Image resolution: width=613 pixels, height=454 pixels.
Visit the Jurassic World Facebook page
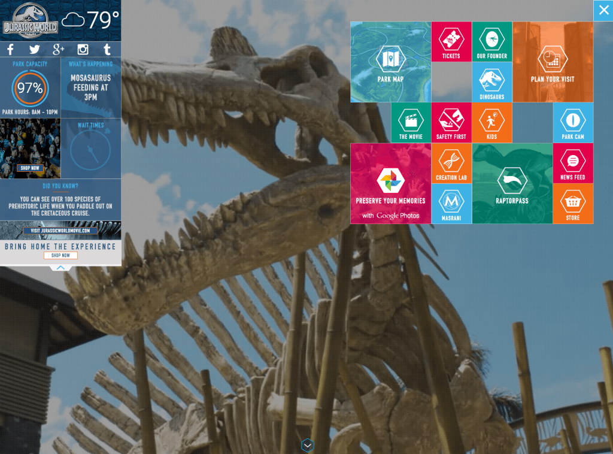tap(10, 49)
